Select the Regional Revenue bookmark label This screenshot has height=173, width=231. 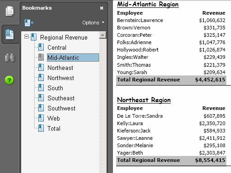[x=64, y=37]
